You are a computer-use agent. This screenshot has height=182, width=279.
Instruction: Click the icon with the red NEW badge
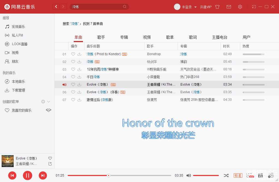[x=250, y=176]
